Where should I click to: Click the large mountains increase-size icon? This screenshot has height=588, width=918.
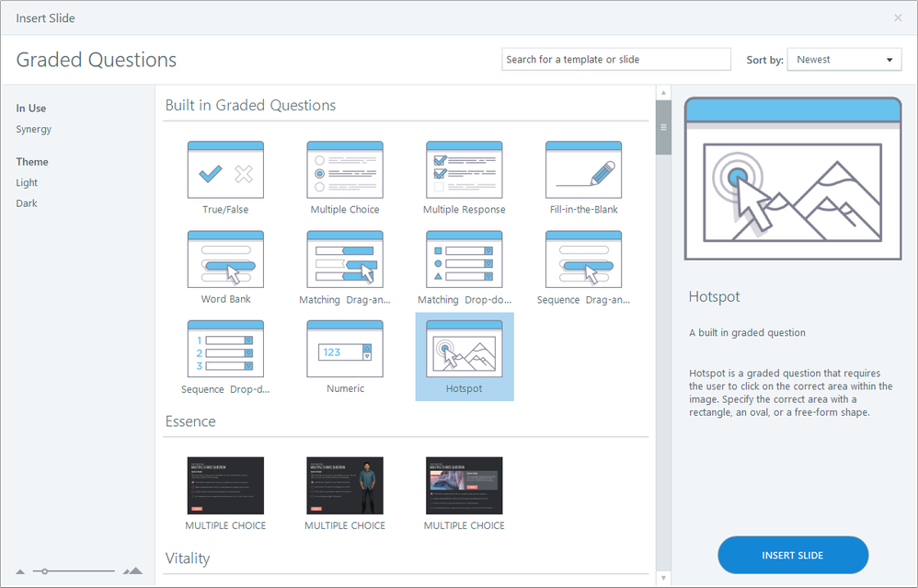click(x=132, y=571)
